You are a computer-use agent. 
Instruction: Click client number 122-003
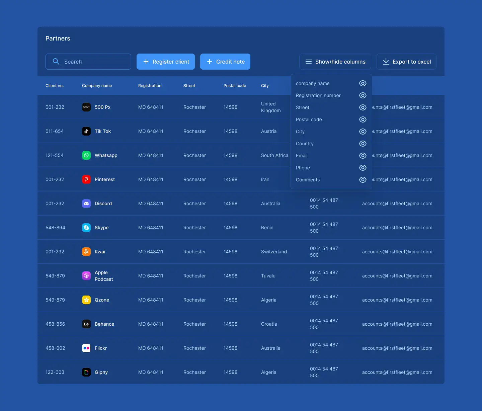click(x=55, y=372)
